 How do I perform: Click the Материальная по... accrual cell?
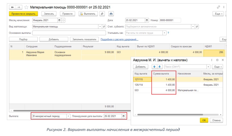(189, 90)
